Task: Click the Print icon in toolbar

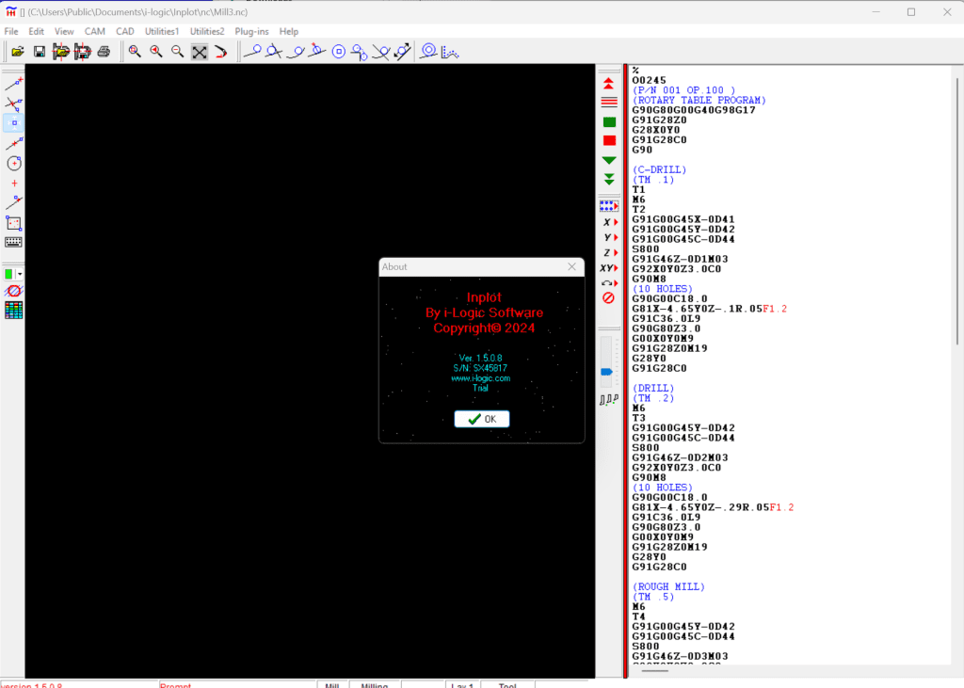Action: (104, 52)
